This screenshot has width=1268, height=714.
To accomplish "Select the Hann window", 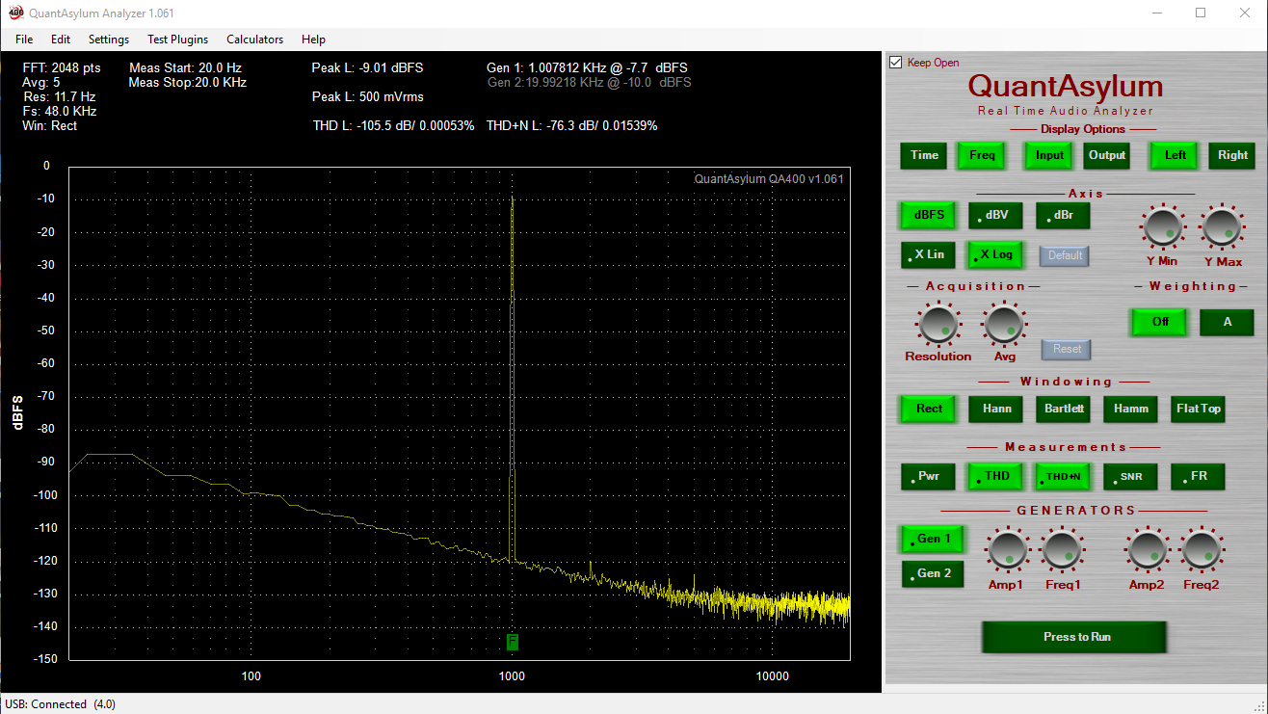I will pyautogui.click(x=996, y=409).
